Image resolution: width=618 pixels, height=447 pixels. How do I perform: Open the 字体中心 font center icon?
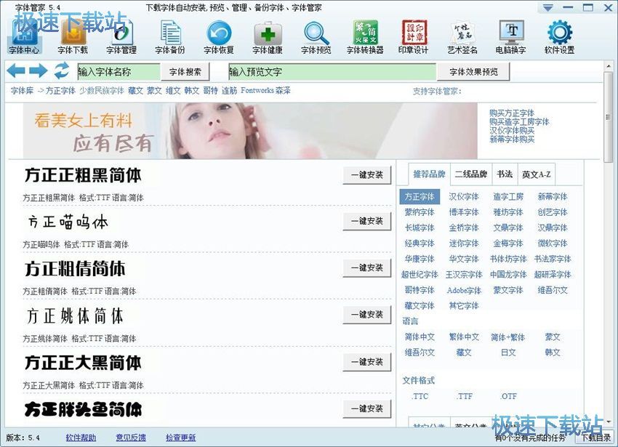coord(25,37)
